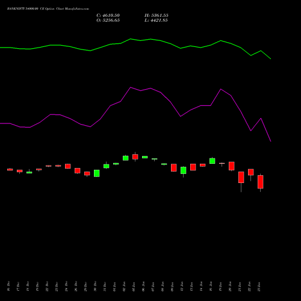Click the green candlestick above 12 Jan
Image resolution: width=301 pixels, height=301 pixels.
coord(184,170)
